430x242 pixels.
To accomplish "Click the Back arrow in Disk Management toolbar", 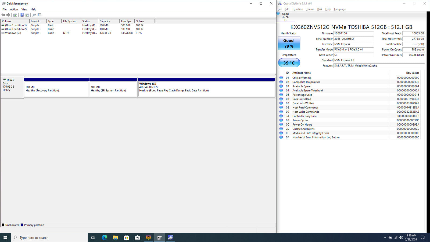I will point(3,15).
